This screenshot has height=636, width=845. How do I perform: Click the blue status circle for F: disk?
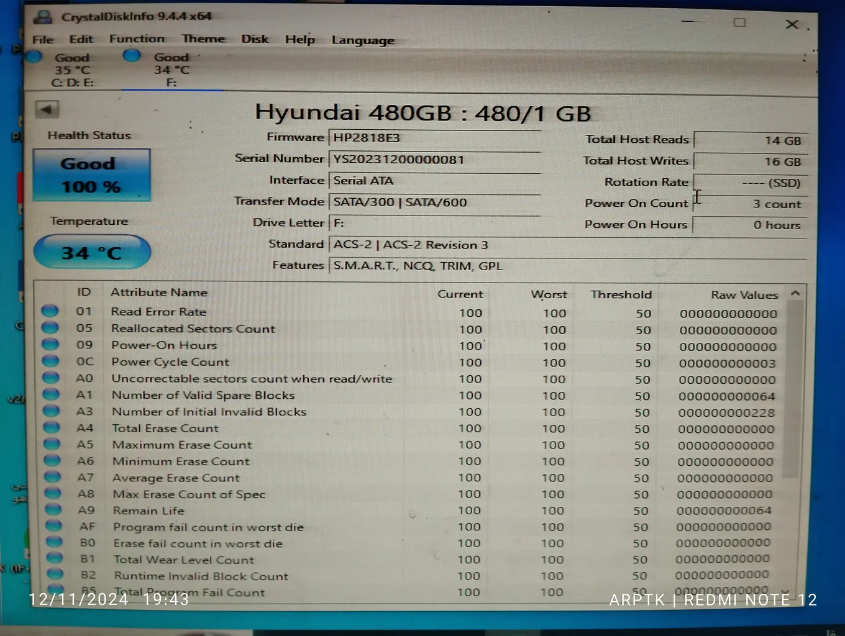point(131,56)
